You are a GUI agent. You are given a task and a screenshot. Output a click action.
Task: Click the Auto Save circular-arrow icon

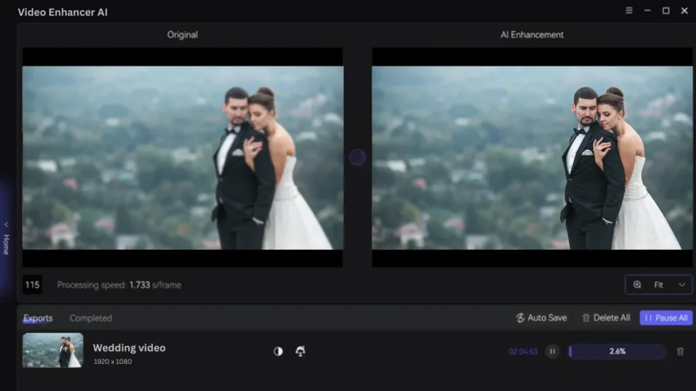tap(520, 317)
